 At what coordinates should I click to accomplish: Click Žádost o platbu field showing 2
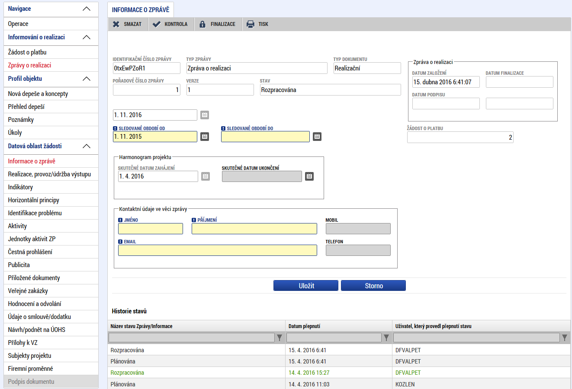(x=460, y=137)
